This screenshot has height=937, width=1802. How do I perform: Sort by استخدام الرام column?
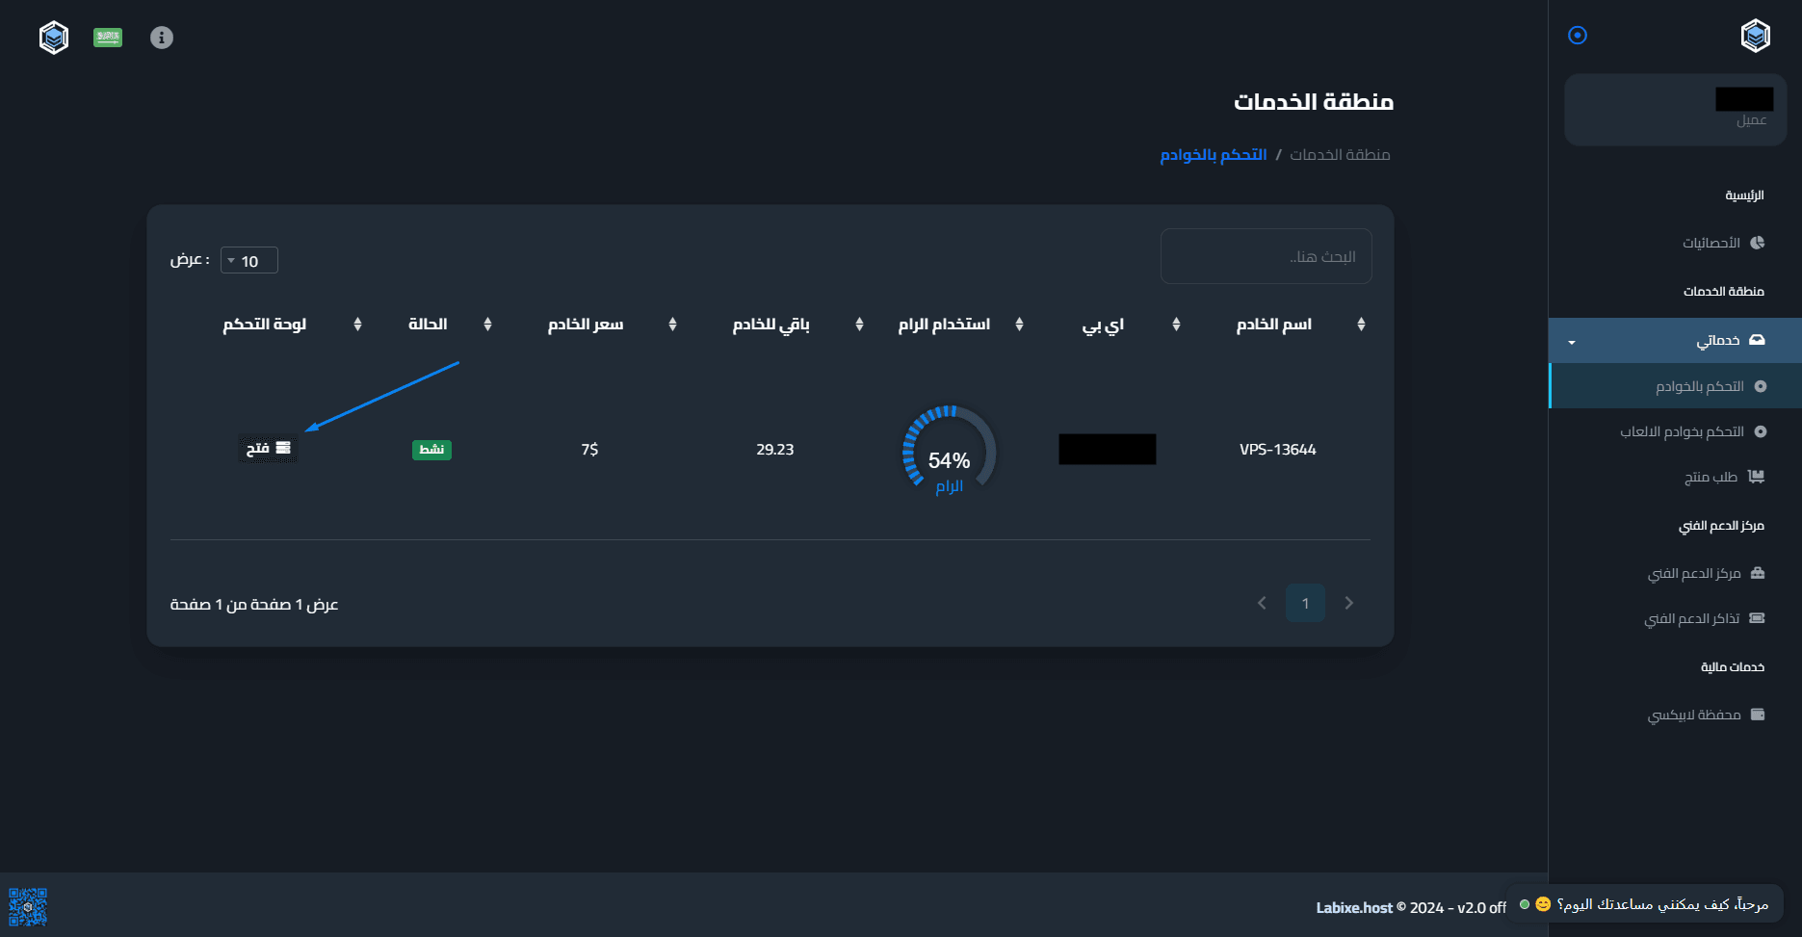[944, 325]
